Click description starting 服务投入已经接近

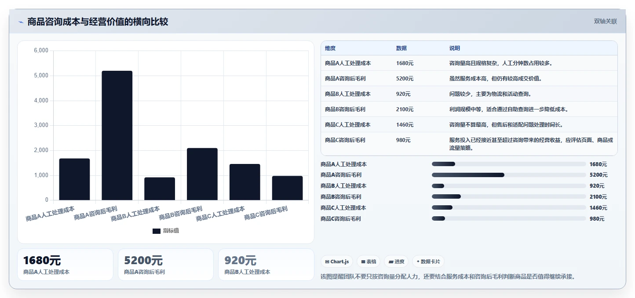[x=531, y=144]
